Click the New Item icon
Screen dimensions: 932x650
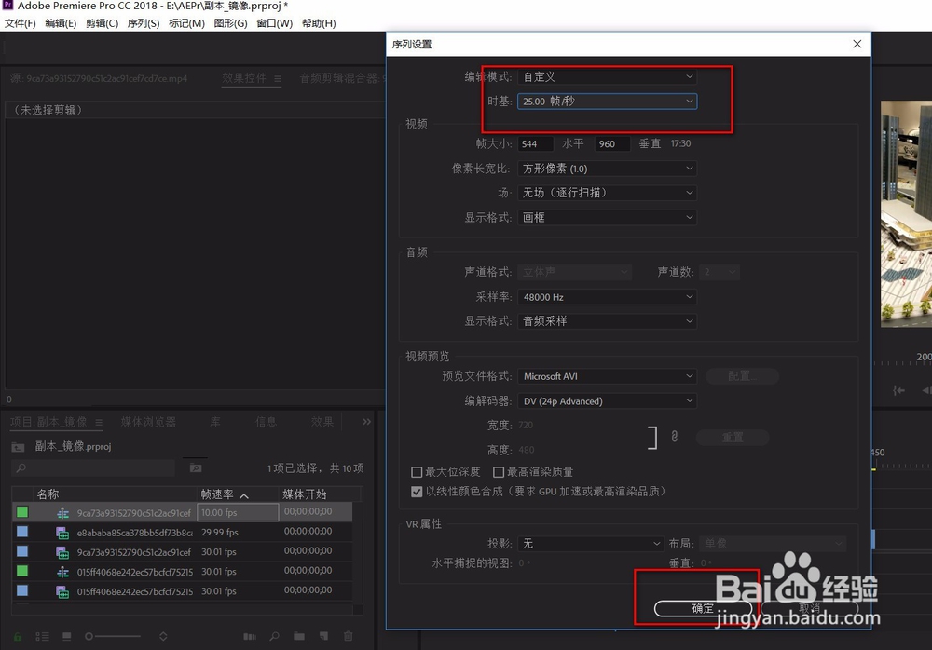(x=323, y=636)
